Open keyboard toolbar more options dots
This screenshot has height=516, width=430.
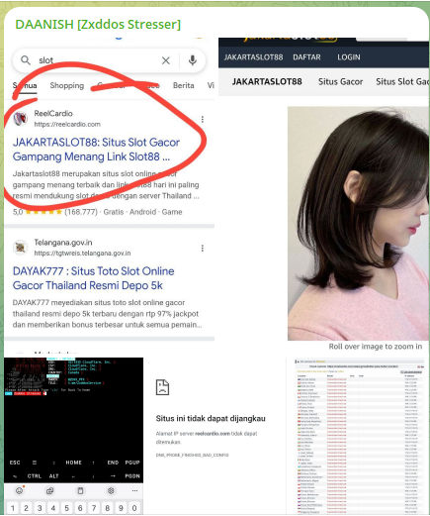pyautogui.click(x=134, y=491)
